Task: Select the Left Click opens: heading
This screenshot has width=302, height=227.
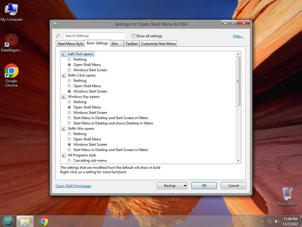Action: (81, 54)
